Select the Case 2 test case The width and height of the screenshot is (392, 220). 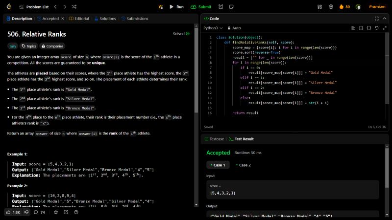coord(245,165)
